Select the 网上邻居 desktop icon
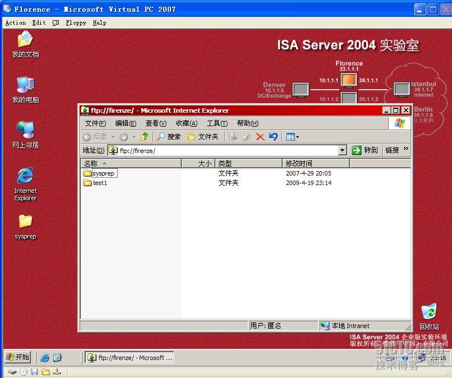This screenshot has height=378, width=452. 25,135
